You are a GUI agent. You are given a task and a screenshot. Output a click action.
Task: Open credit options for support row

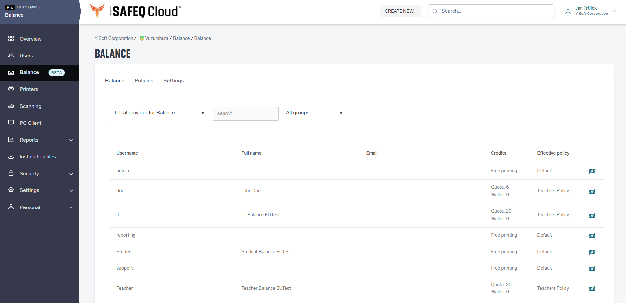click(592, 268)
